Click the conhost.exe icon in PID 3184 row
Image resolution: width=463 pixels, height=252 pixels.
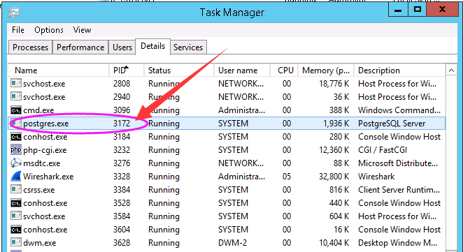tap(16, 137)
